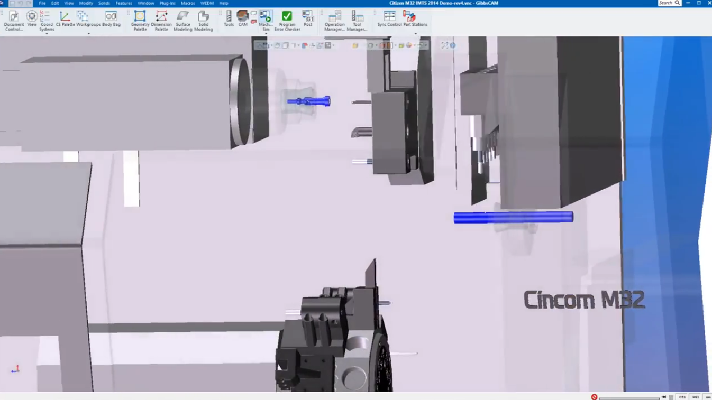
Task: Open the Solids menu
Action: coord(104,3)
